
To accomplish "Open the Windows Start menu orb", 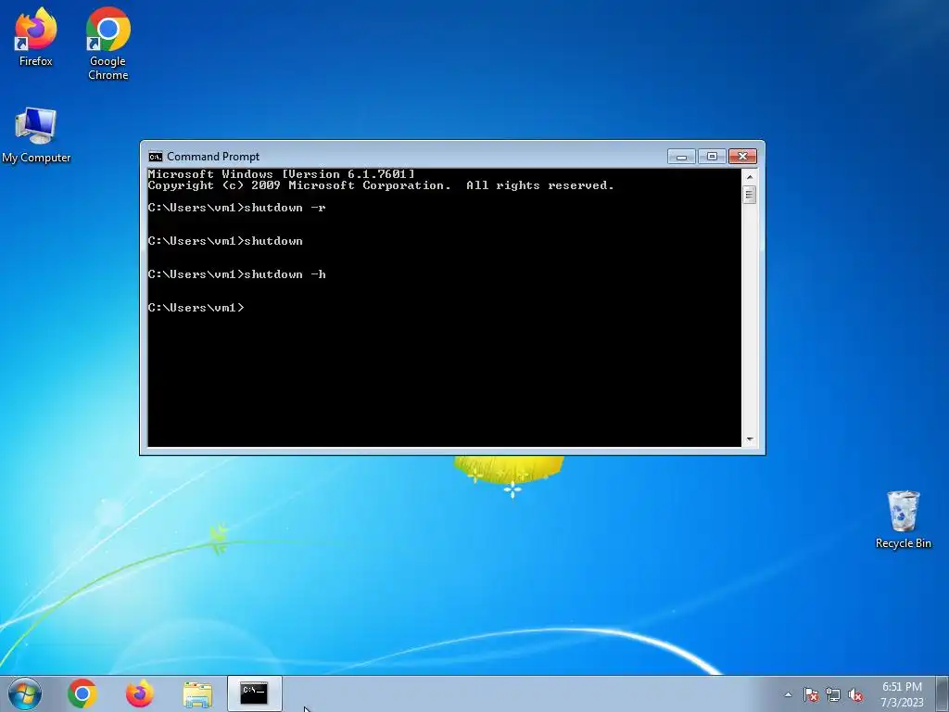I will coord(25,693).
